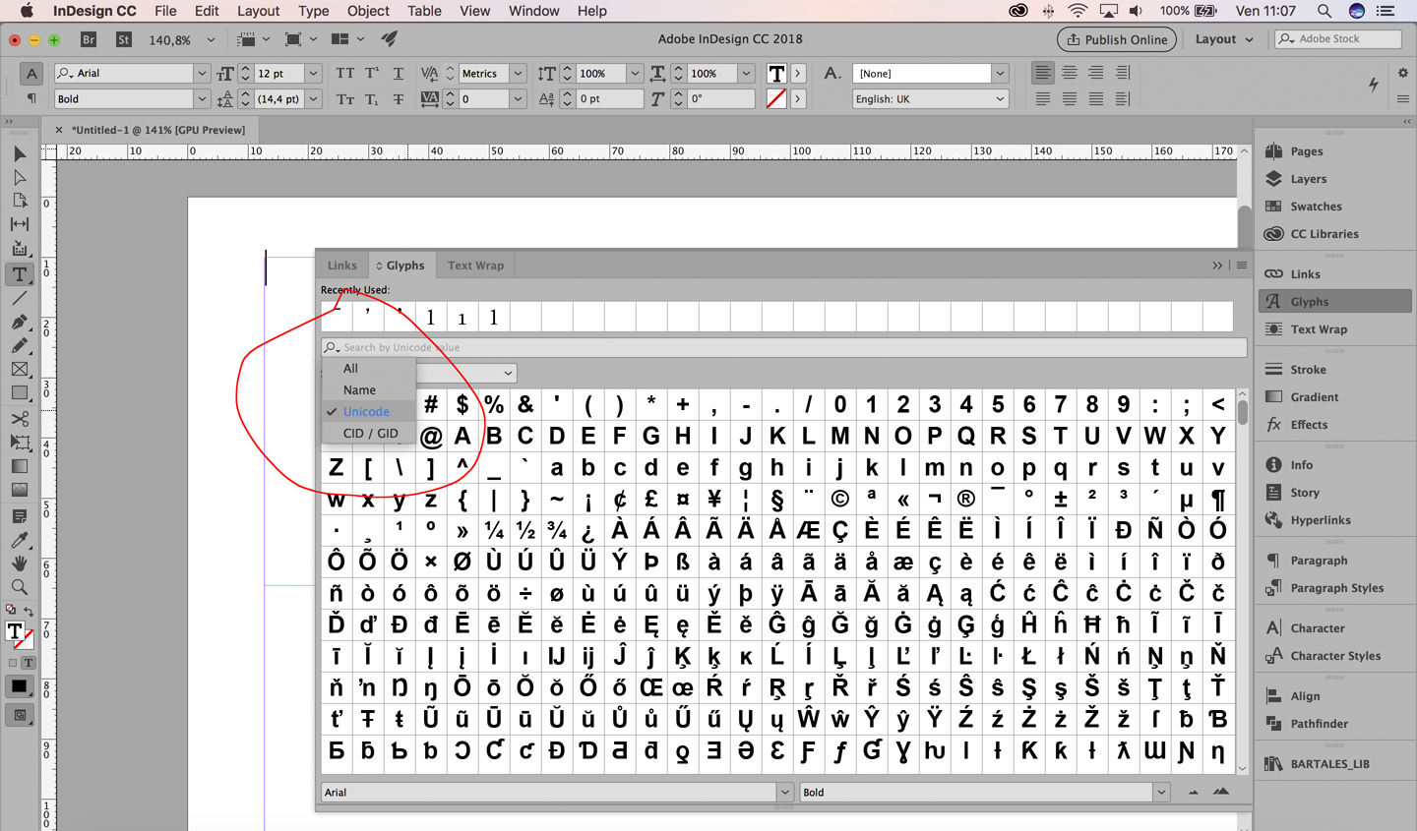Open the Bold style dropdown in Glyphs panel
This screenshot has width=1417, height=831.
(1161, 792)
